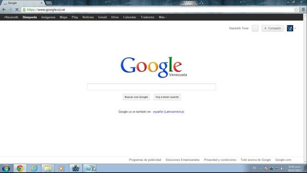Open the español (Latinoamérica) link
The image size is (307, 173).
tap(168, 111)
